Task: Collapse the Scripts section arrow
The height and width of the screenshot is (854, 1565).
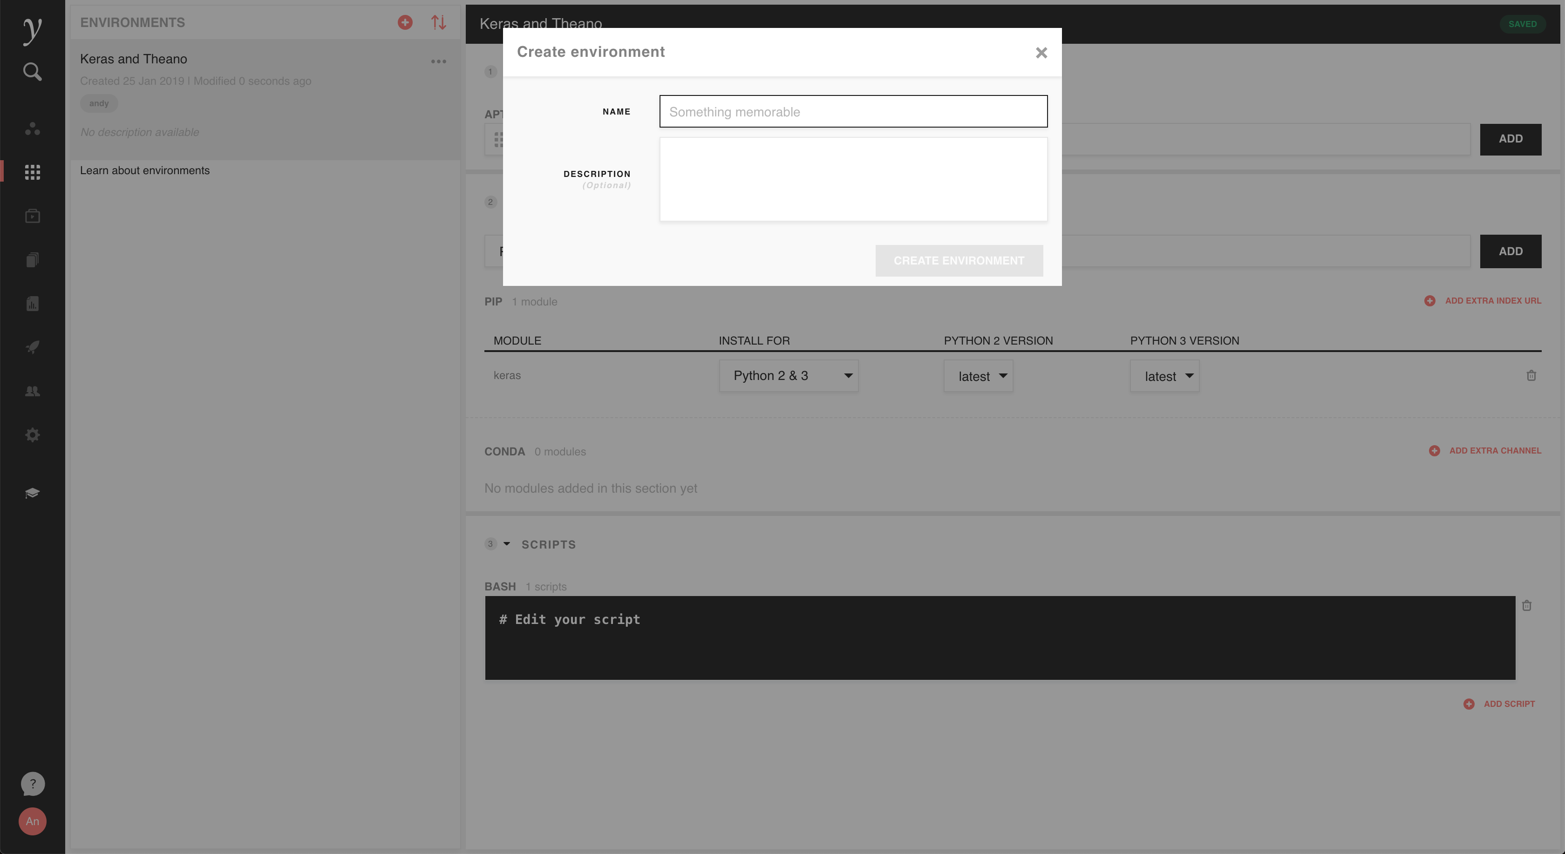Action: tap(507, 544)
